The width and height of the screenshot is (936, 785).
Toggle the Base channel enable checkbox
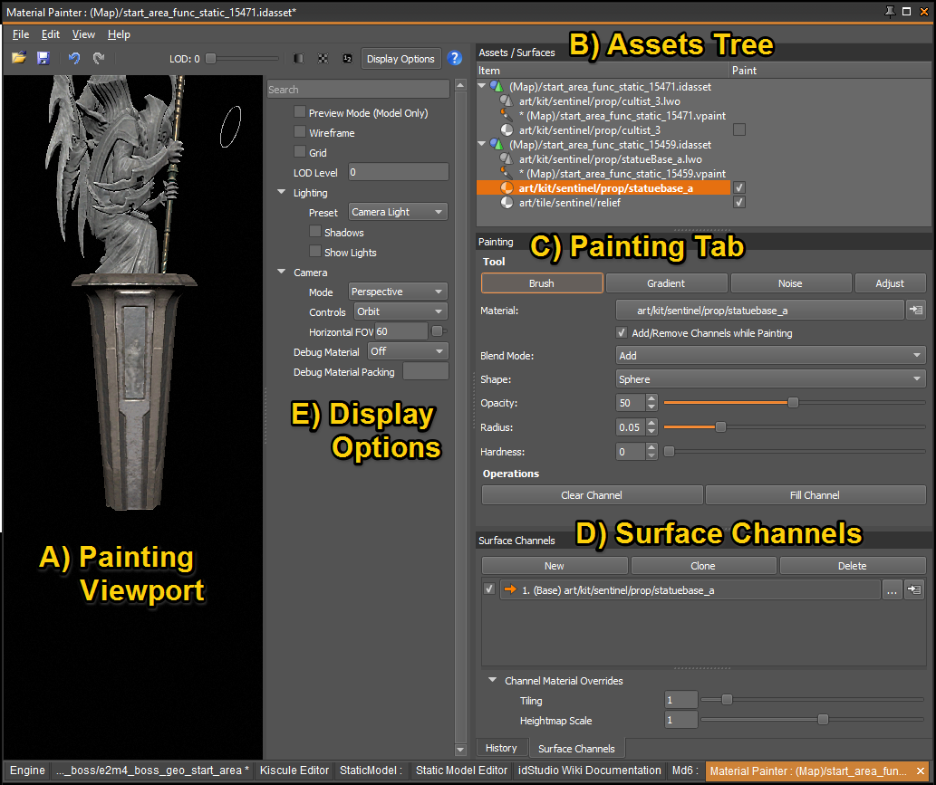tap(489, 589)
